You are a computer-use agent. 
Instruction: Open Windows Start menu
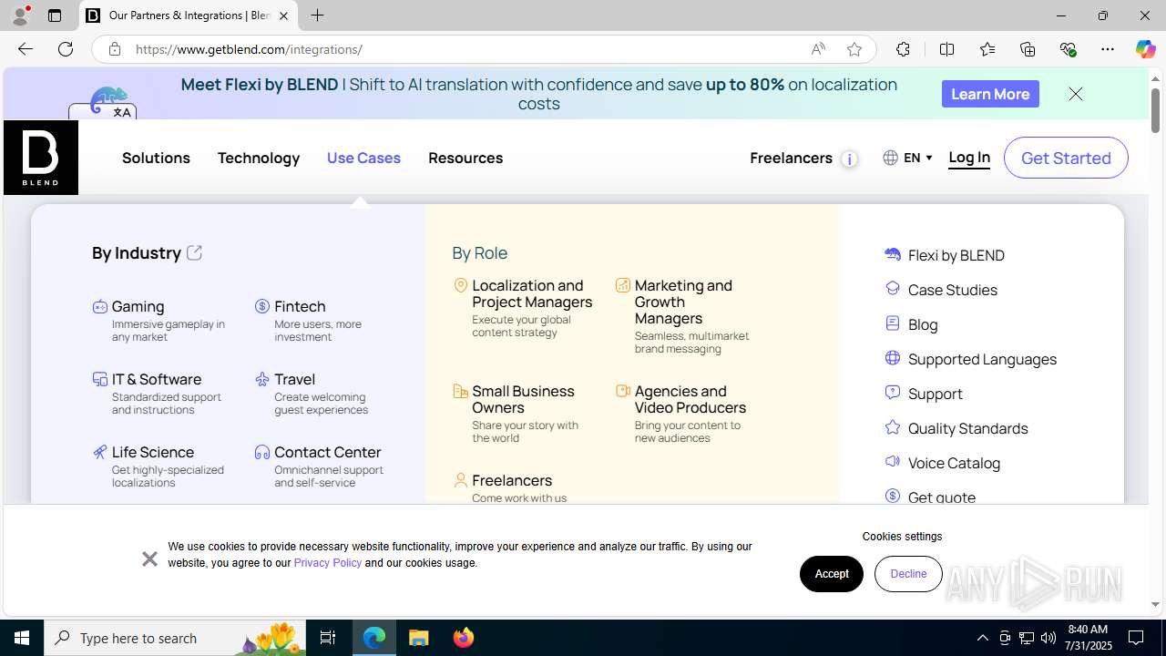(x=22, y=638)
